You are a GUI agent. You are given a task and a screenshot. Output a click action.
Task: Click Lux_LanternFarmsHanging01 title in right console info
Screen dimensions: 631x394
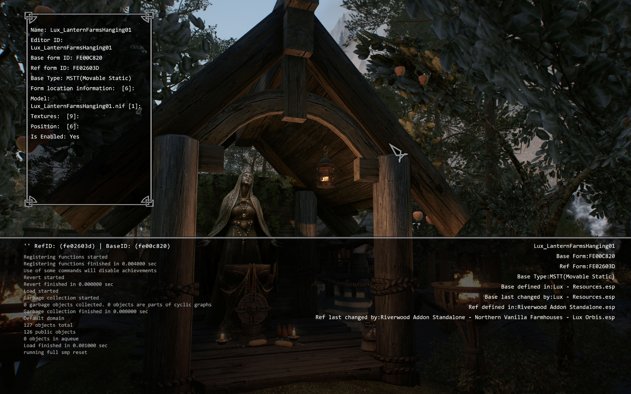[574, 246]
